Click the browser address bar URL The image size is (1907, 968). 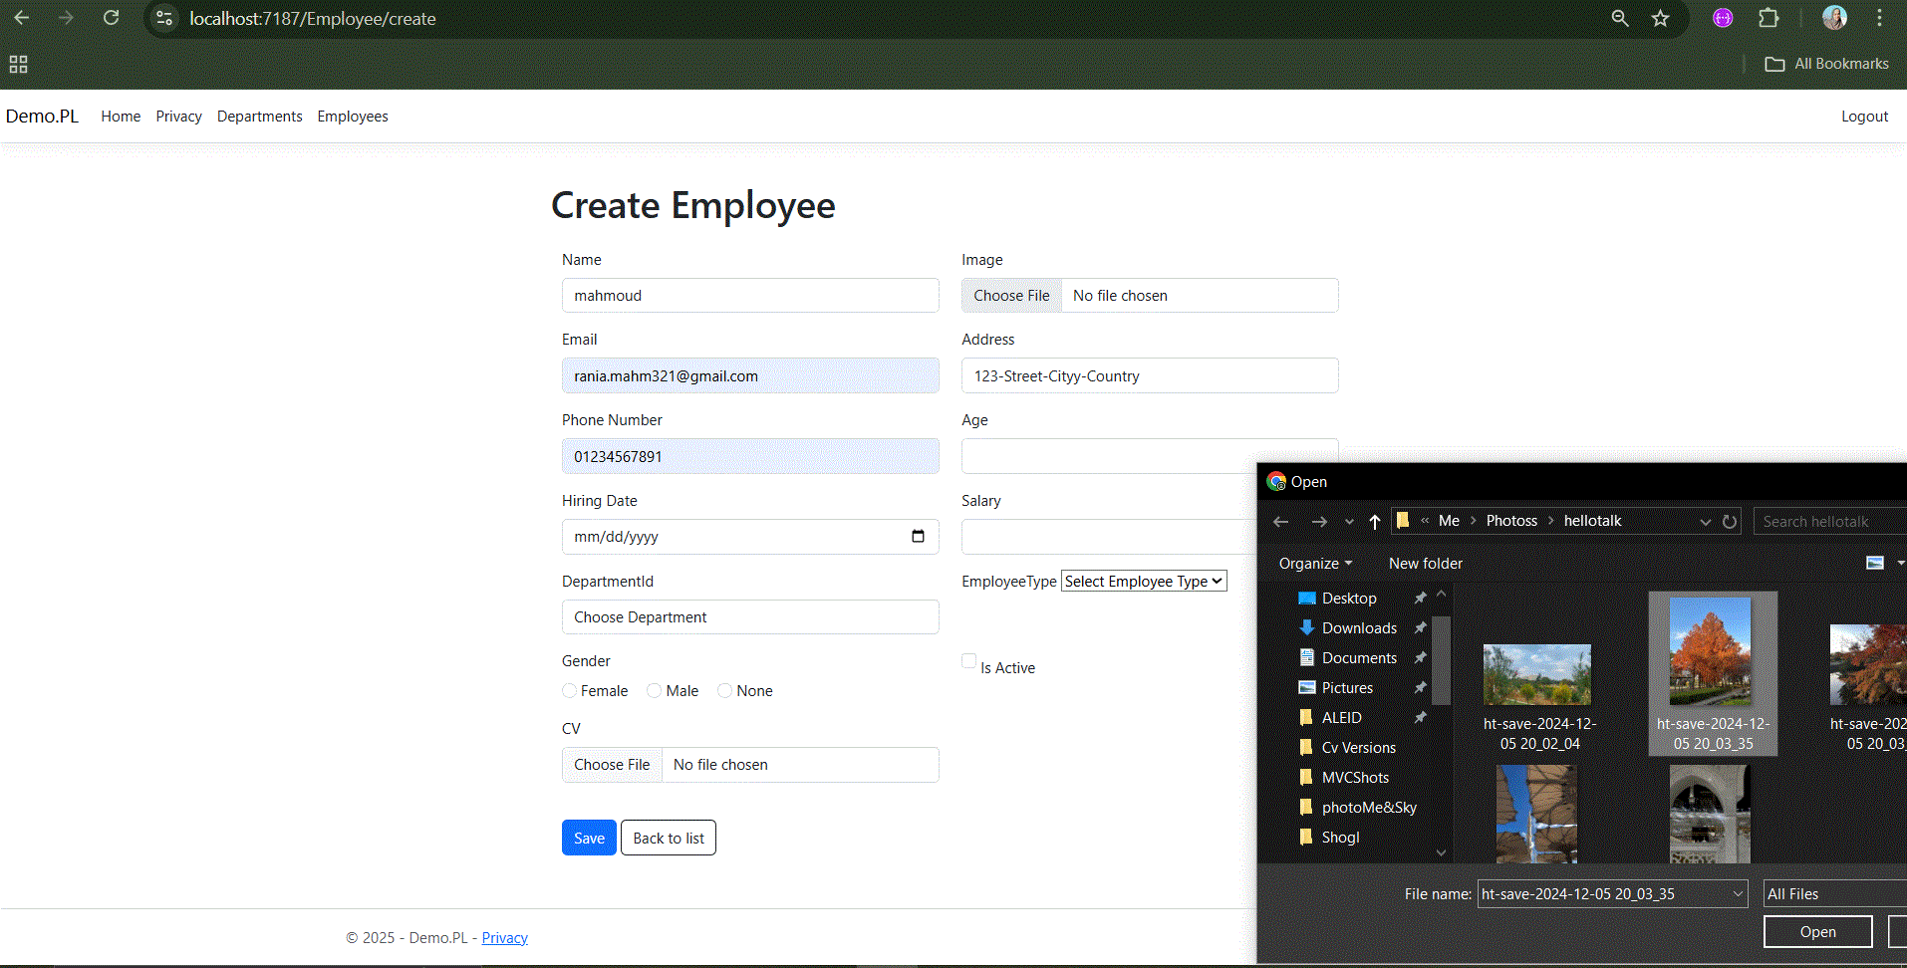pyautogui.click(x=313, y=19)
